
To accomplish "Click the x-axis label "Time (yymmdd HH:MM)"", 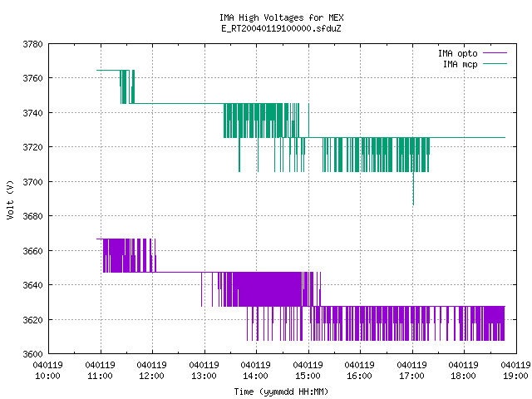I will [x=281, y=392].
